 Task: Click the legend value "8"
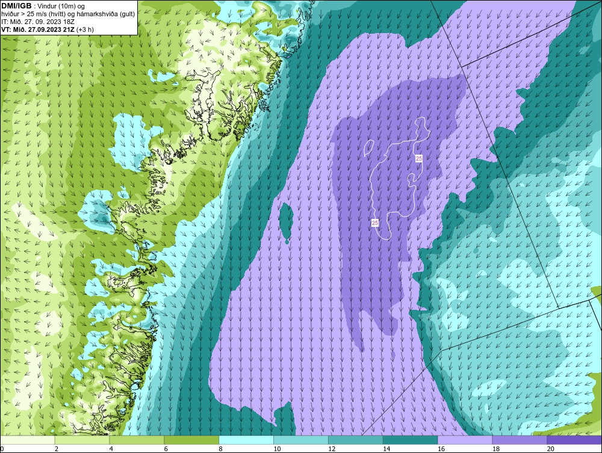221,449
